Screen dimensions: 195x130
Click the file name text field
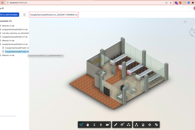tap(54, 15)
